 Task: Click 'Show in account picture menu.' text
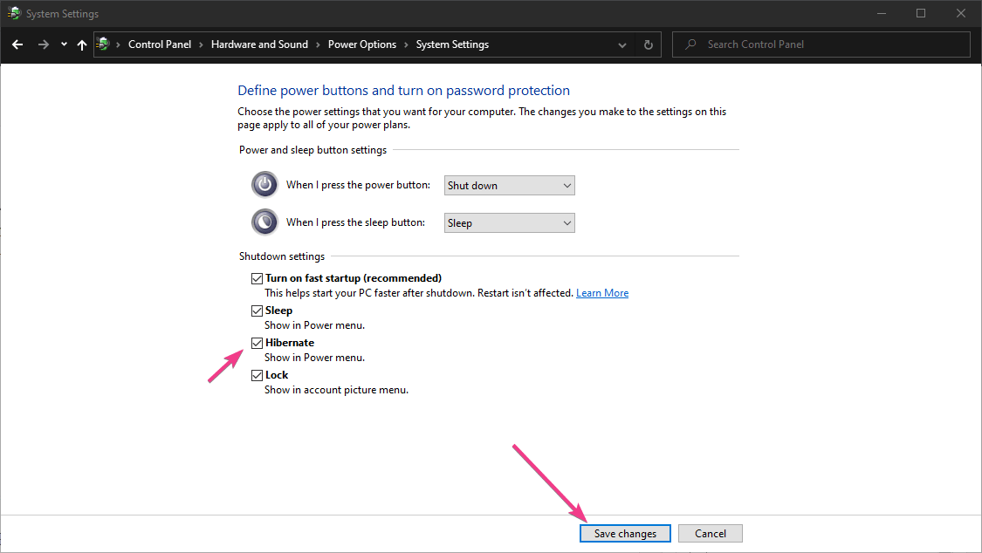[x=336, y=390]
